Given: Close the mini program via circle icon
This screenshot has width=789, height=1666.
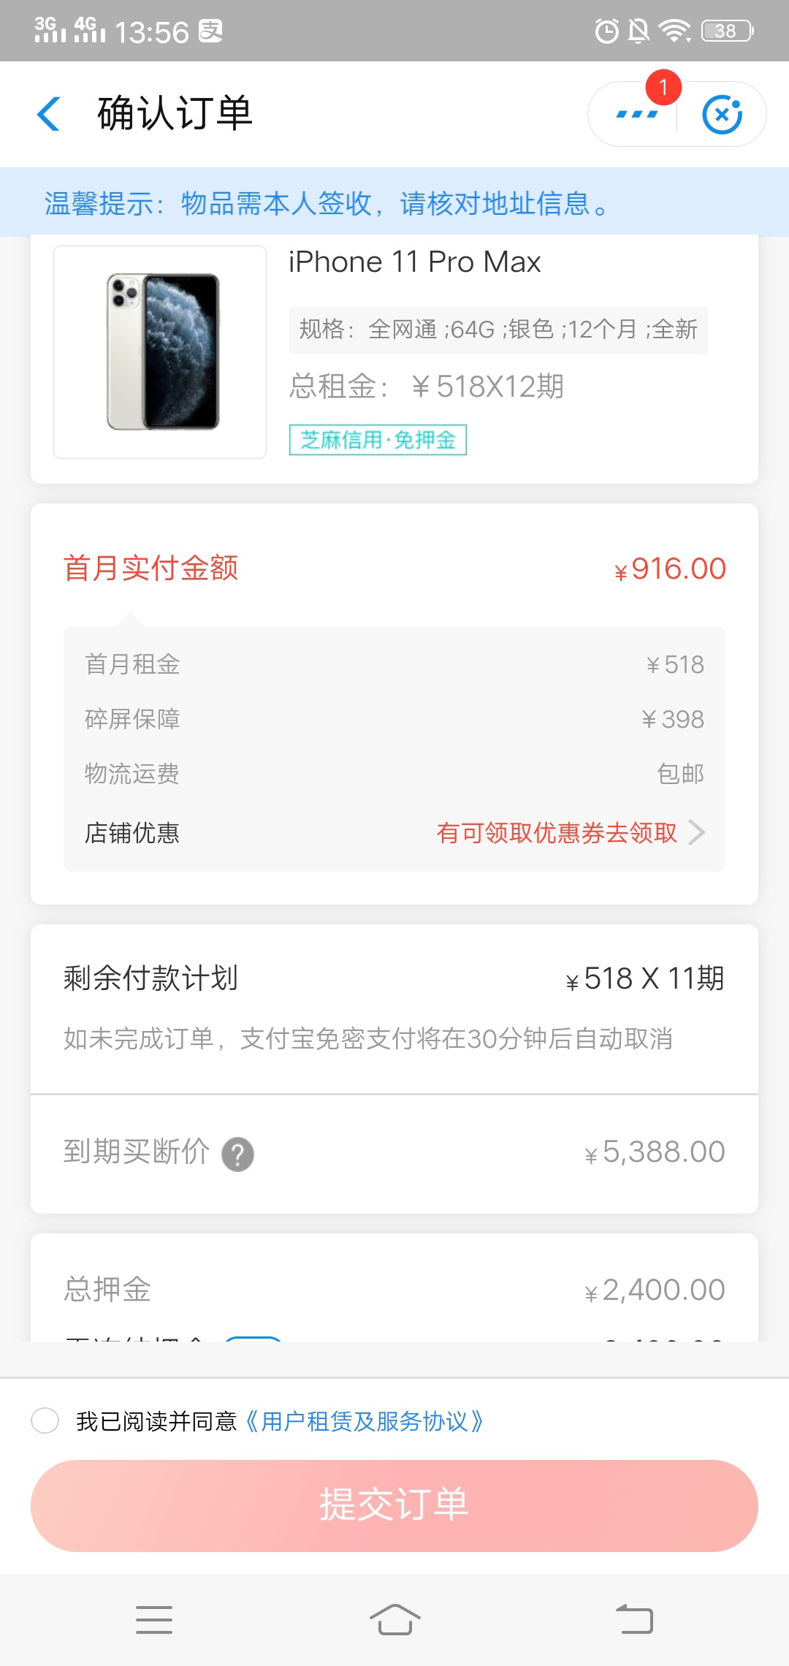Looking at the screenshot, I should 722,114.
